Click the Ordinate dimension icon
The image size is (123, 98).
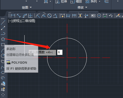click(x=30, y=16)
